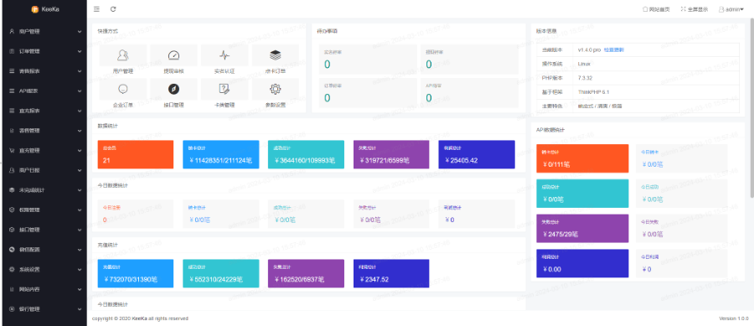This screenshot has height=326, width=754.
Task: Expand API报表 sidebar chevron
Action: (x=80, y=91)
